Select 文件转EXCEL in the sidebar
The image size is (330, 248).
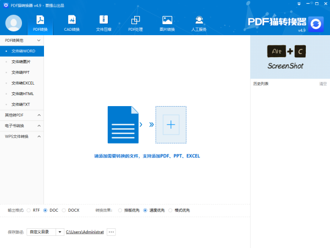click(23, 83)
